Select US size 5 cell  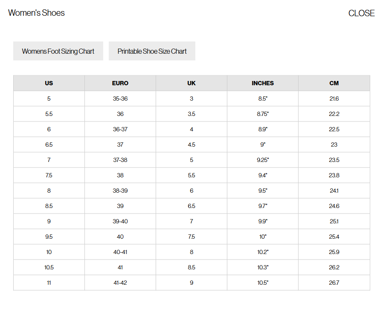point(49,98)
